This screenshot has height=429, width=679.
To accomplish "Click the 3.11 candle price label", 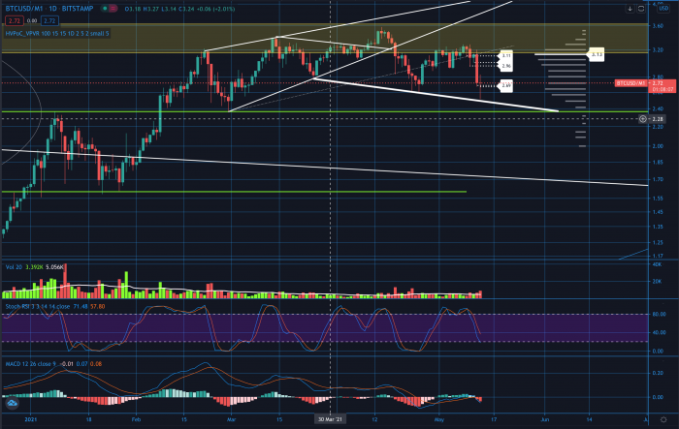I will (x=506, y=56).
